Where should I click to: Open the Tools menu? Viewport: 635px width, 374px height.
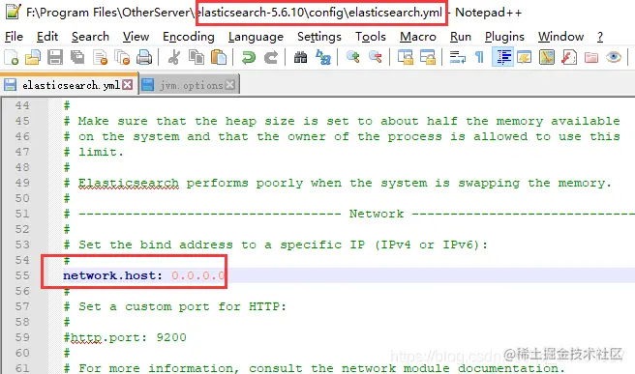(x=371, y=37)
